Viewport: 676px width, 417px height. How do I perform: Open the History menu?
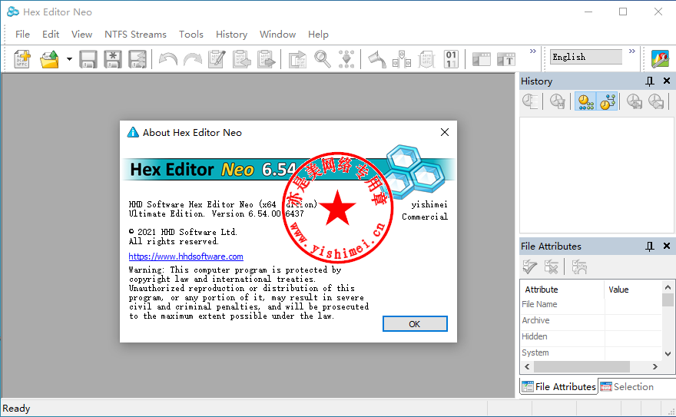click(231, 35)
